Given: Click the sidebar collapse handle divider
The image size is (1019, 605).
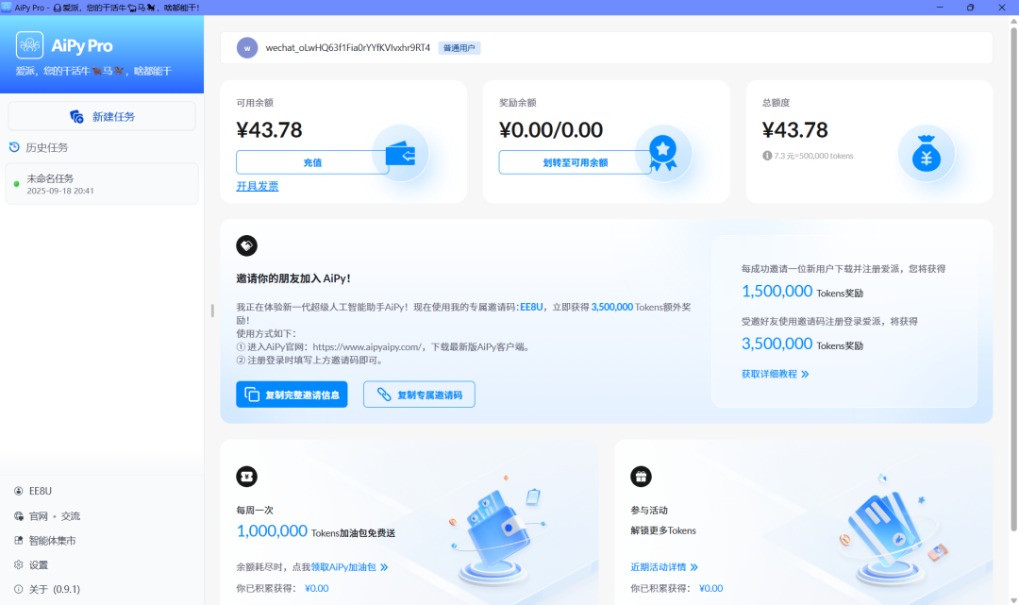Looking at the screenshot, I should [212, 311].
